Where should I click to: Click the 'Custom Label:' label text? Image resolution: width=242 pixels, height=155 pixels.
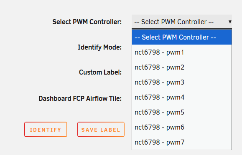point(100,72)
